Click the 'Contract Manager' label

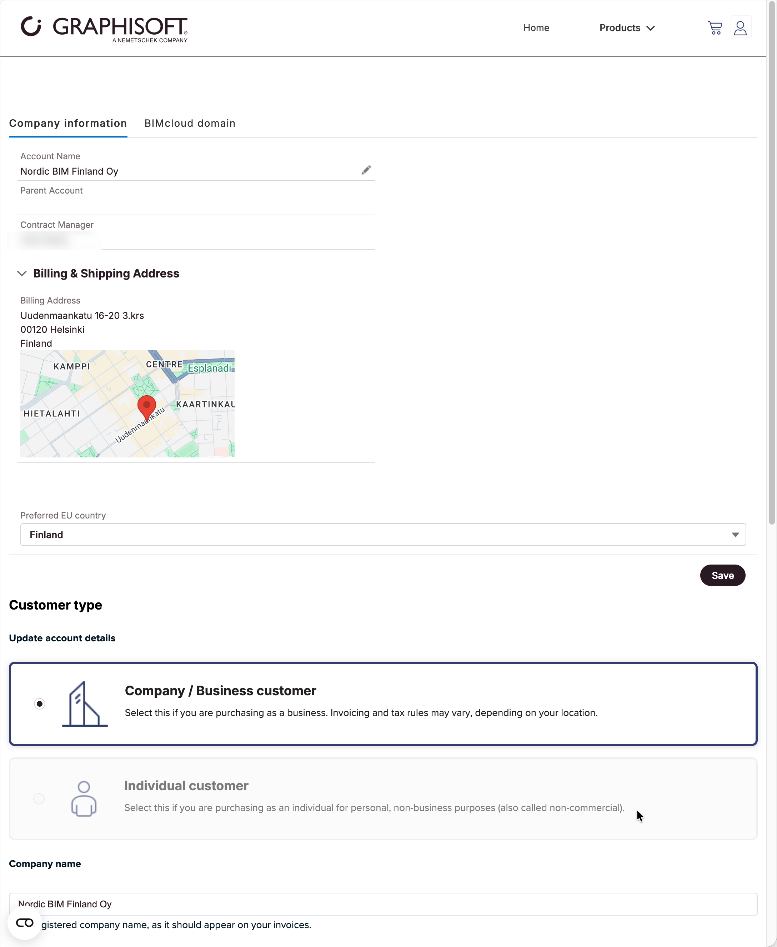click(x=57, y=225)
